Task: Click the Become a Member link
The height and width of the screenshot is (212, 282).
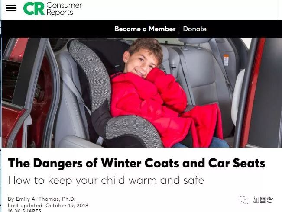Action: coord(145,29)
